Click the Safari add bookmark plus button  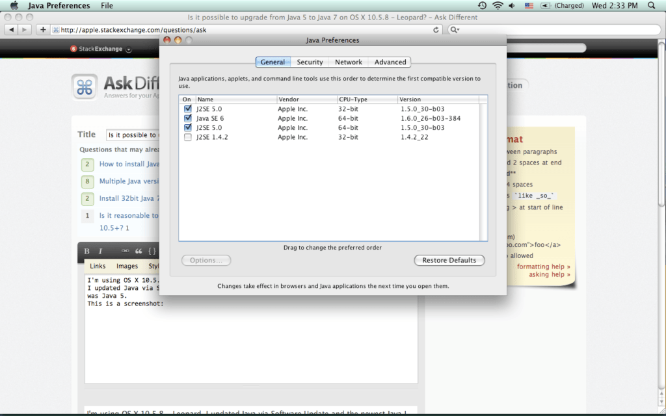click(x=43, y=30)
